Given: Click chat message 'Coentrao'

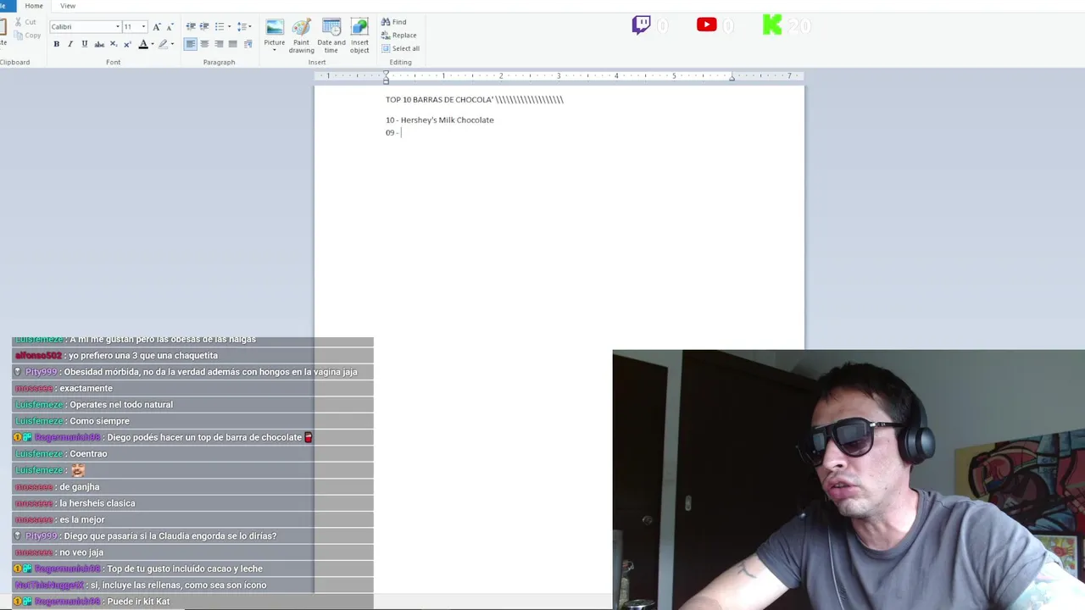Looking at the screenshot, I should tap(88, 454).
